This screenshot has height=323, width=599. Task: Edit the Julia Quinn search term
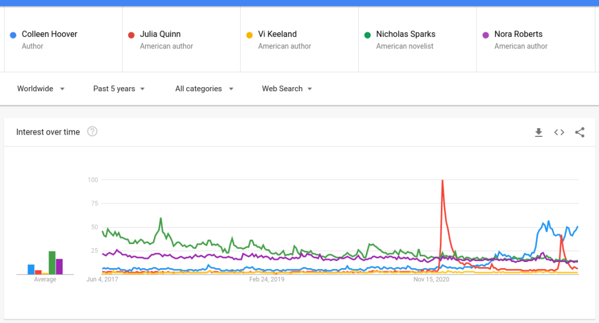click(x=160, y=35)
